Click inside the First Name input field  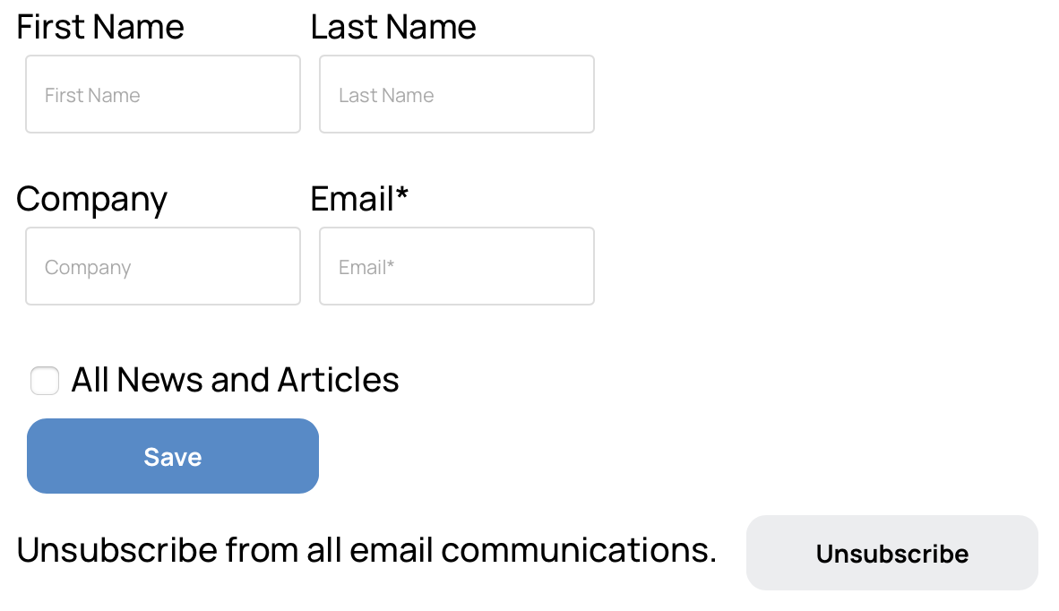162,94
